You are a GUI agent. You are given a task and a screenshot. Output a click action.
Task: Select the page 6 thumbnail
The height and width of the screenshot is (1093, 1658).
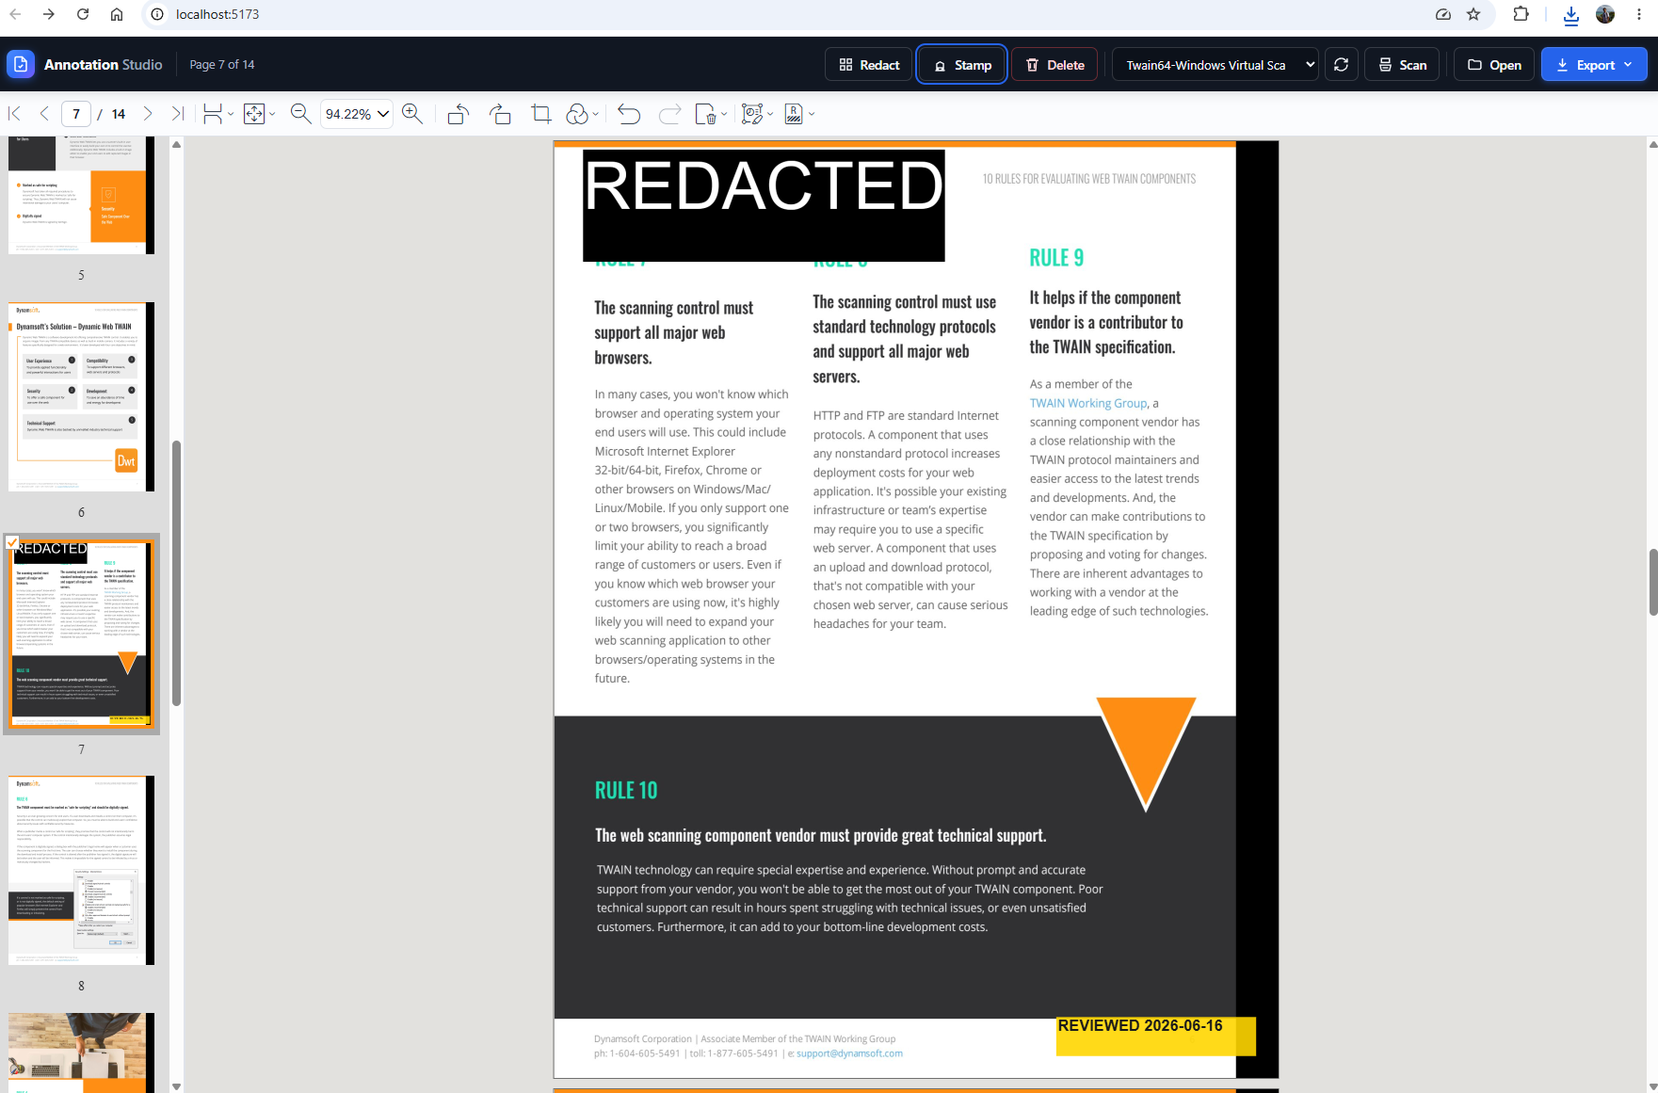(x=81, y=396)
